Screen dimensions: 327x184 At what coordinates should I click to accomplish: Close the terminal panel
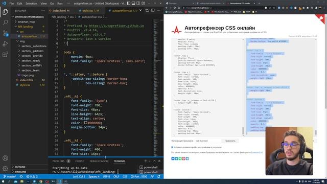click(x=159, y=161)
